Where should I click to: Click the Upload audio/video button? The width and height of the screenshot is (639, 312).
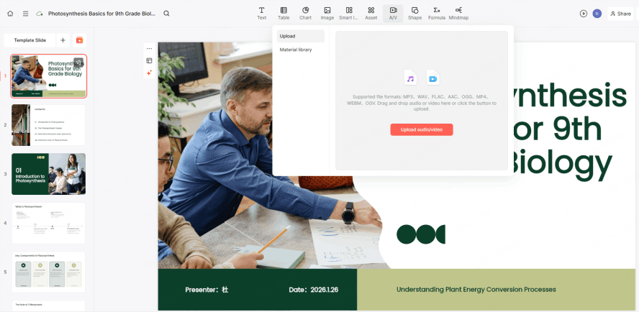click(x=422, y=129)
